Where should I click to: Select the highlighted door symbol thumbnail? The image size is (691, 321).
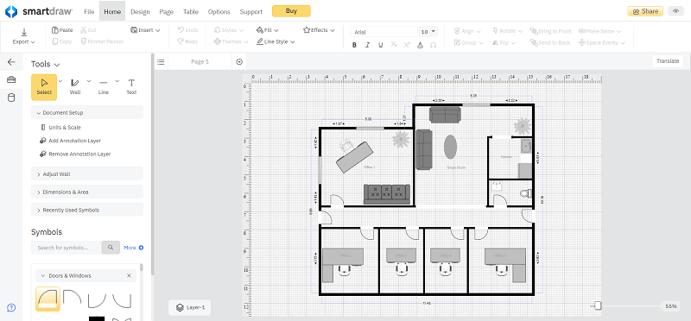pos(48,299)
